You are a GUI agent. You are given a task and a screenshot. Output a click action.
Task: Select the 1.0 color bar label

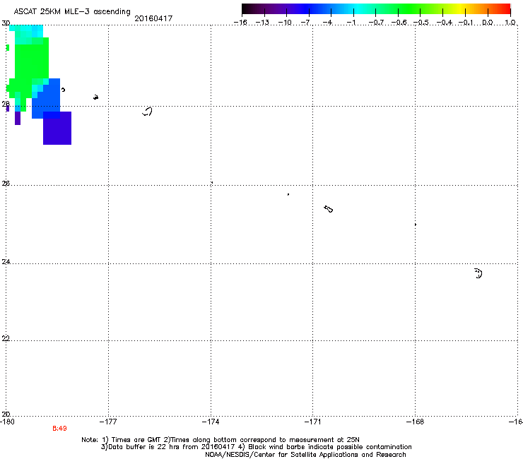510,23
